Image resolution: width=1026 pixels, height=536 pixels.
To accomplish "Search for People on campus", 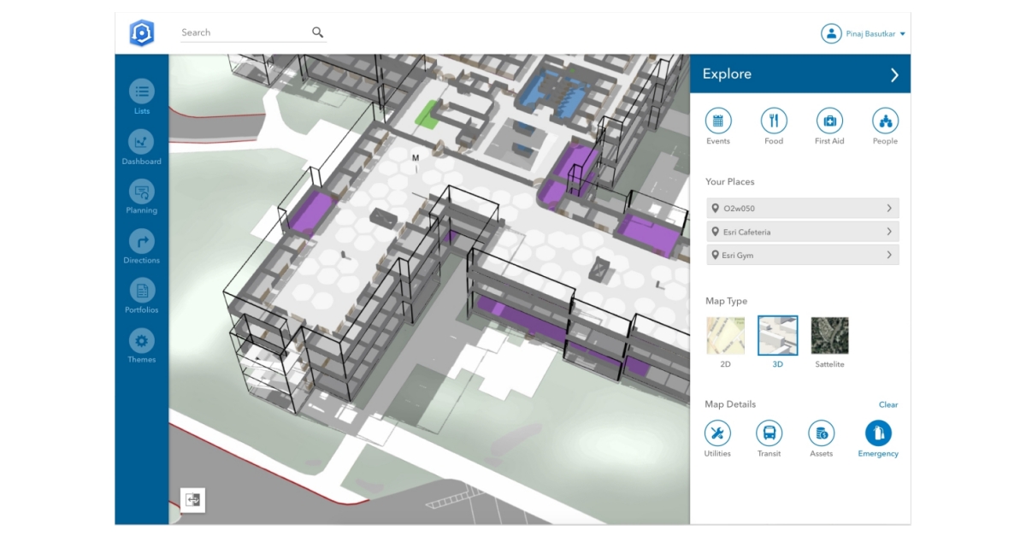I will (x=885, y=121).
